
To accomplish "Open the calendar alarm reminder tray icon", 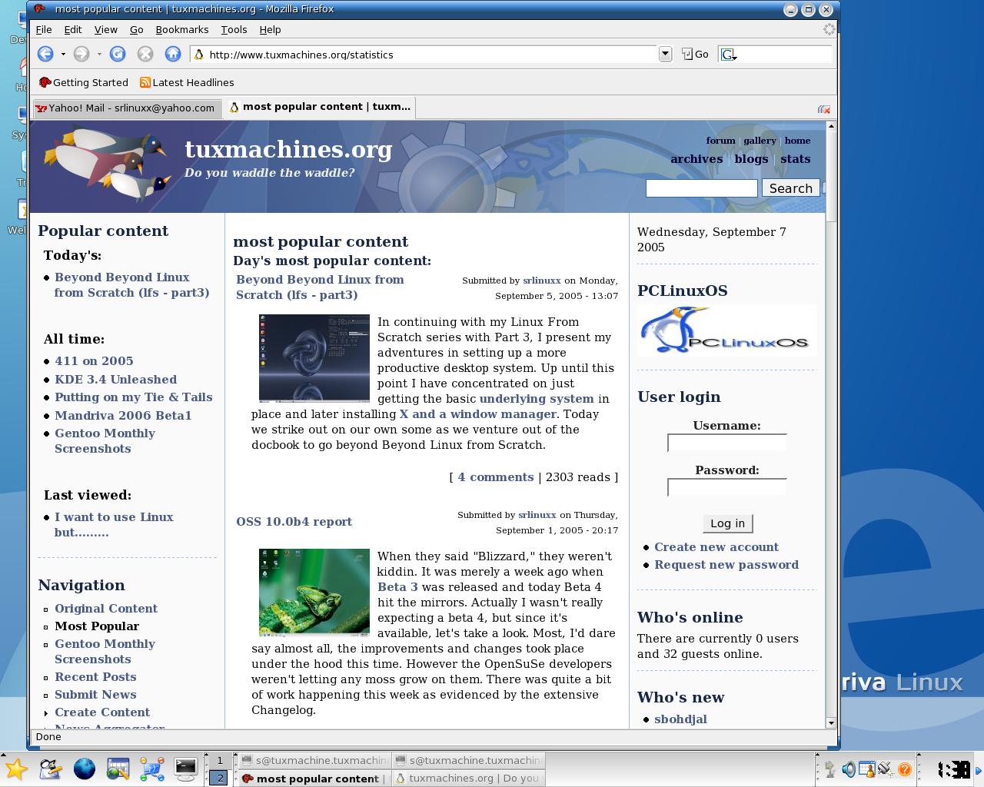I will 867,769.
